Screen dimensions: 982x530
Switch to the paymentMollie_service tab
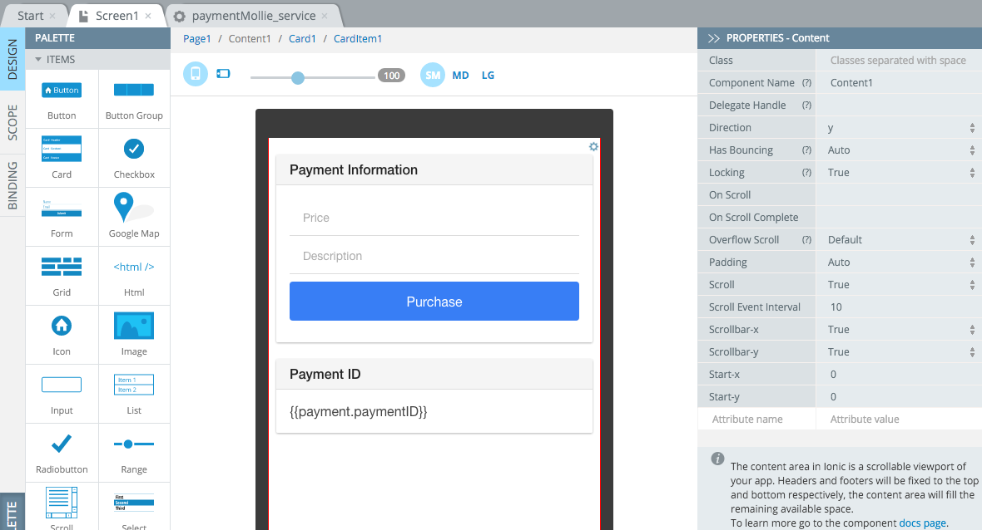[x=252, y=16]
